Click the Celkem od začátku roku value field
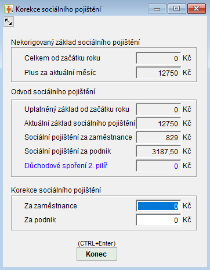The height and width of the screenshot is (270, 210). 158,58
